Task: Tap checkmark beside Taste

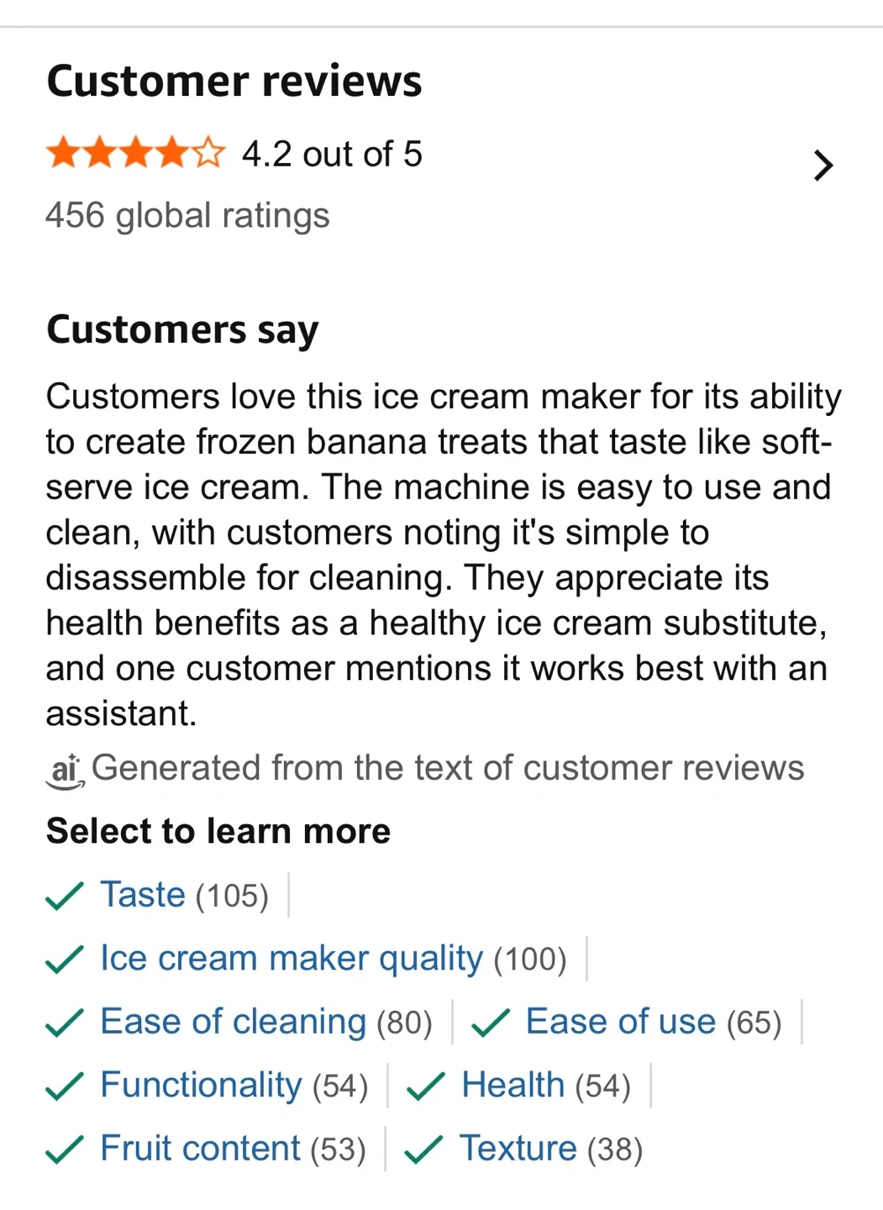Action: (65, 896)
